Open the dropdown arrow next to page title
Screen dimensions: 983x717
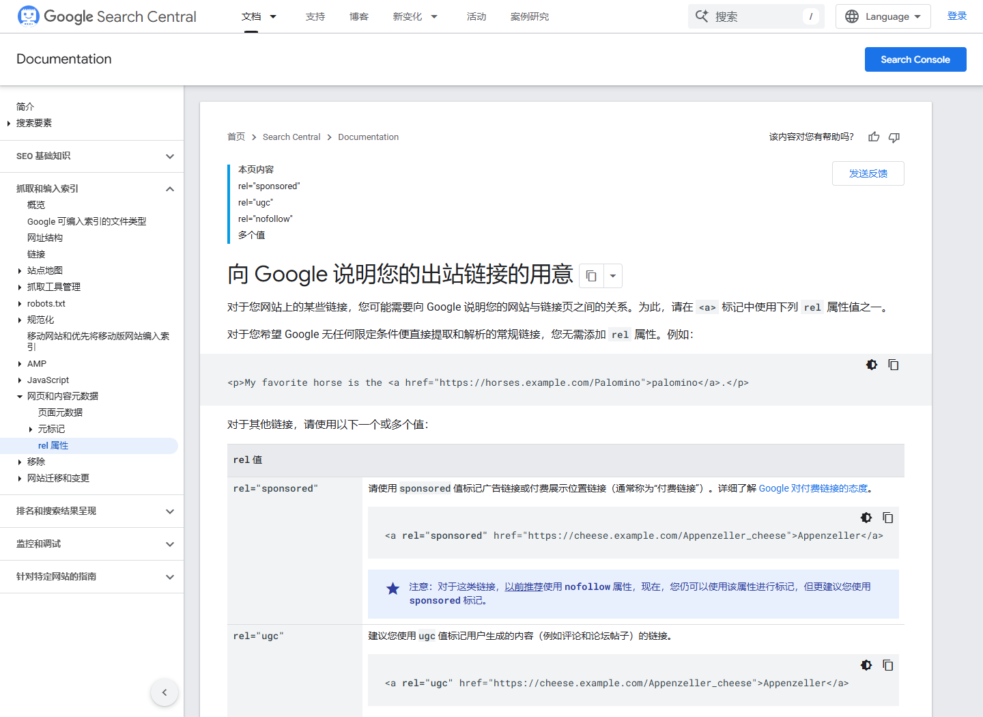[613, 276]
